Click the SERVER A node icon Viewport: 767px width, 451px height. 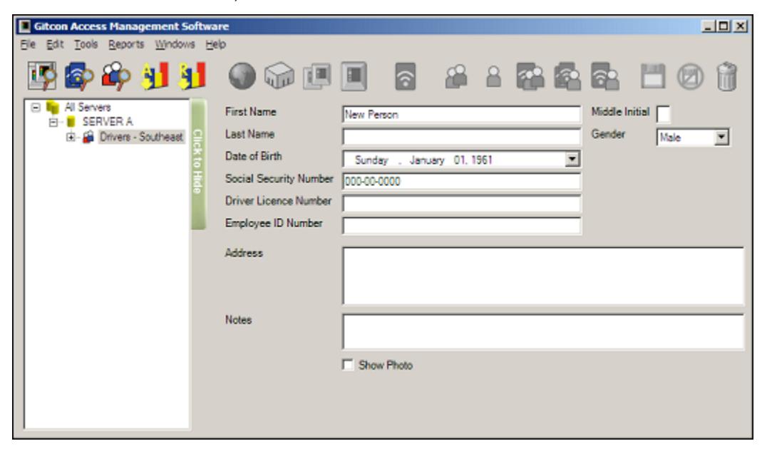pos(71,121)
